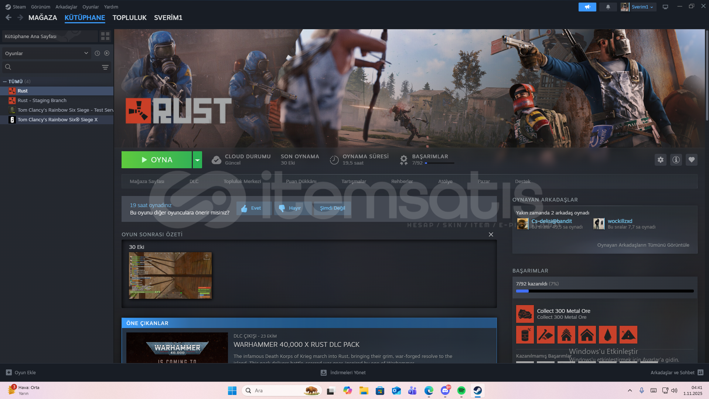Select Rust in the games list
The width and height of the screenshot is (709, 399).
(57, 91)
